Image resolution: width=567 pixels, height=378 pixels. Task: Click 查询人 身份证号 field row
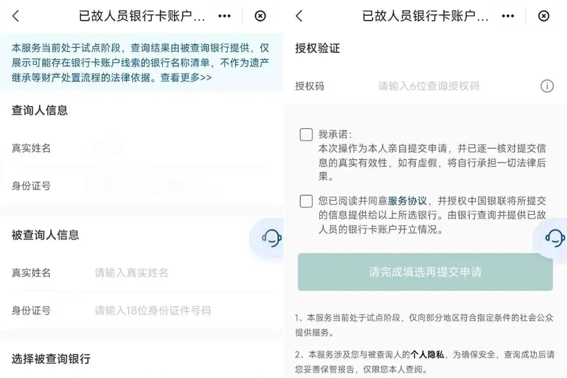coord(142,186)
